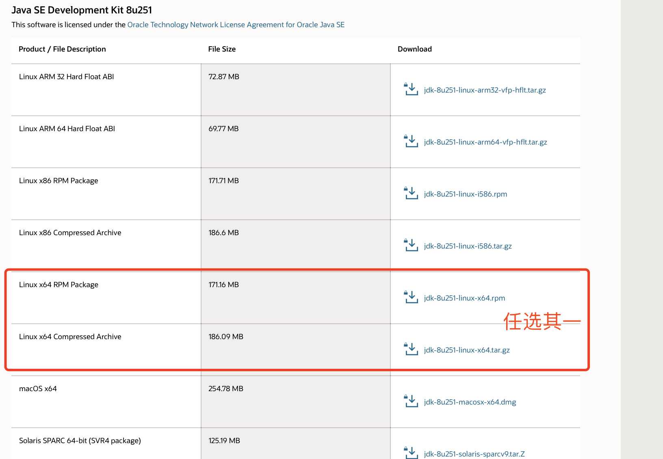Image resolution: width=663 pixels, height=459 pixels.
Task: Select Linux x64 Compressed Archive text
Action: pyautogui.click(x=70, y=337)
